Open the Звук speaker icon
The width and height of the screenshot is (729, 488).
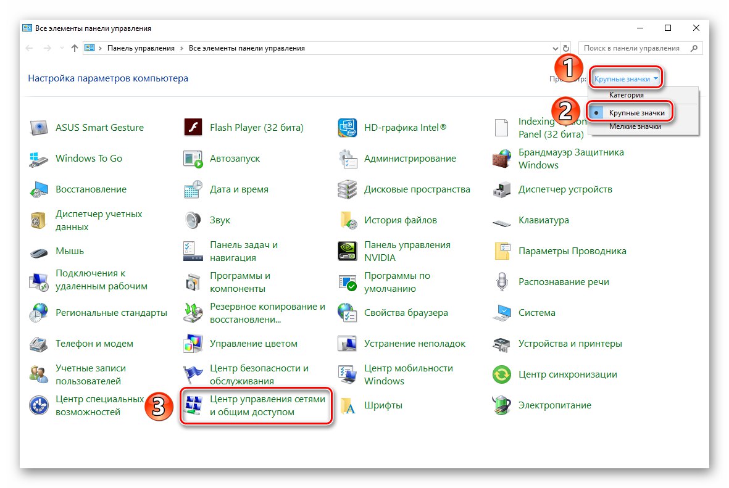[x=193, y=220]
